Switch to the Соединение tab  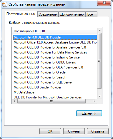pos(48,14)
